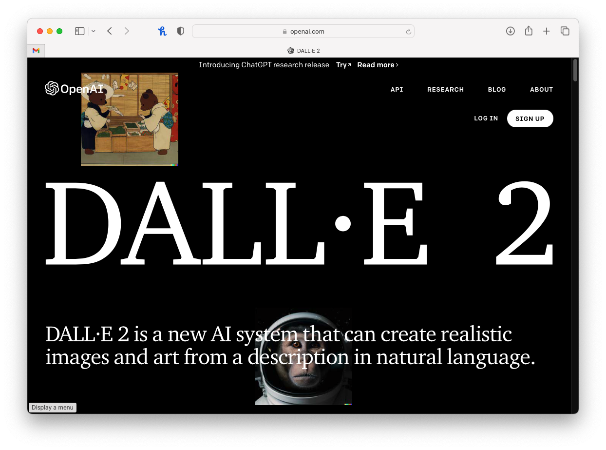Reload the page with the refresh icon
The image size is (606, 450).
(x=408, y=32)
